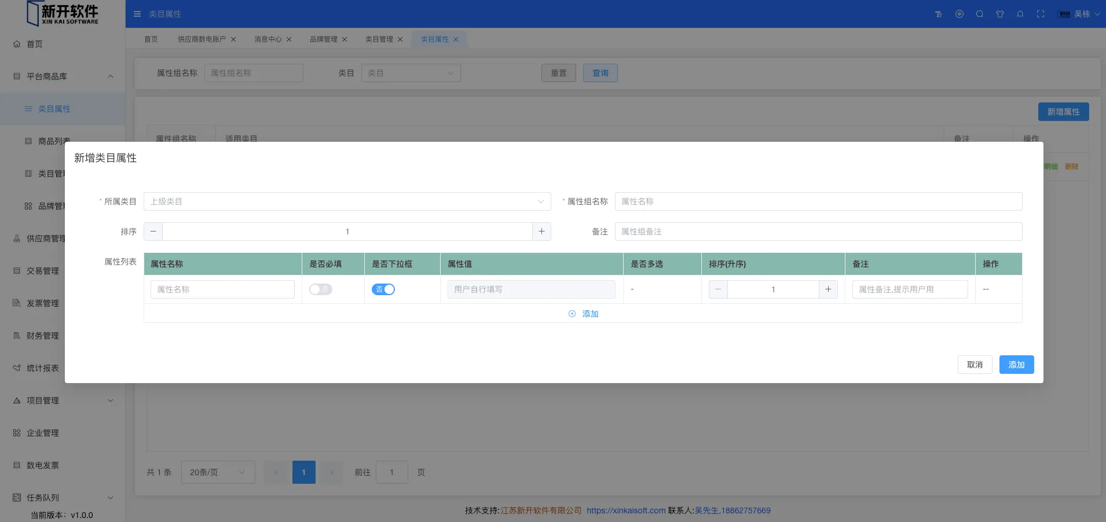Toggle the 是否下拉框 switch

click(383, 289)
